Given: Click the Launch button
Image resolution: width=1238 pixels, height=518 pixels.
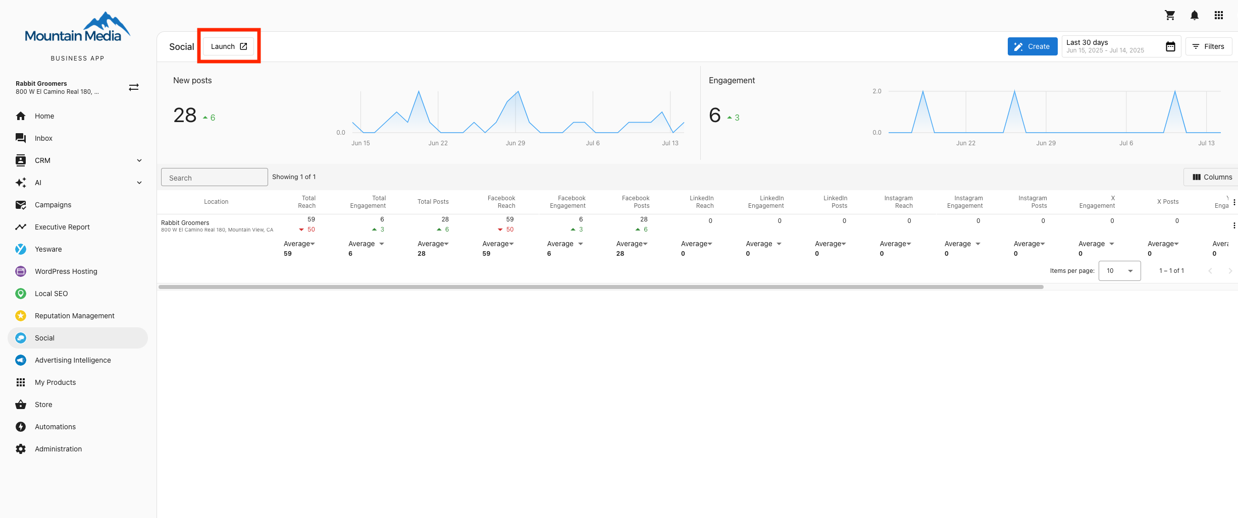Looking at the screenshot, I should point(228,46).
